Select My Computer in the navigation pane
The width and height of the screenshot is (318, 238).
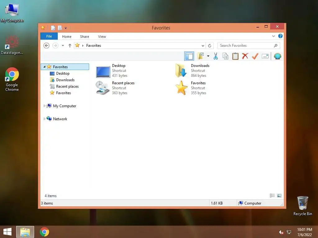click(65, 106)
